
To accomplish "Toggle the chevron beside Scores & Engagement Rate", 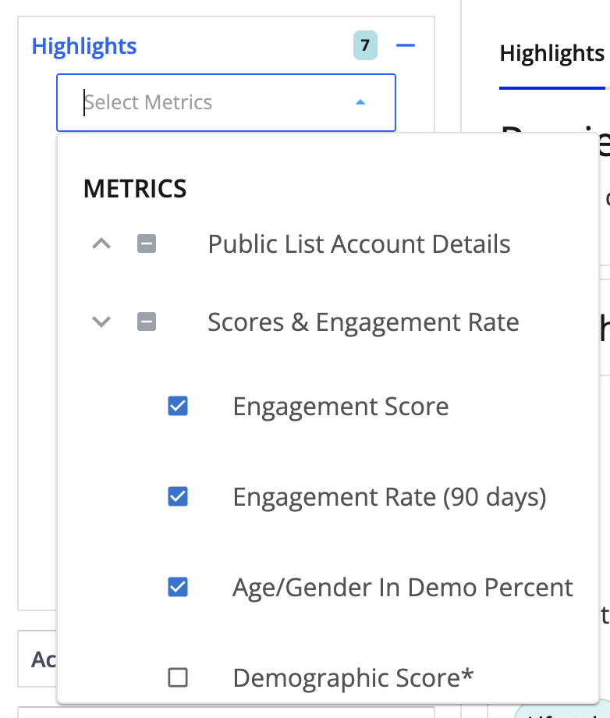I will pos(101,322).
